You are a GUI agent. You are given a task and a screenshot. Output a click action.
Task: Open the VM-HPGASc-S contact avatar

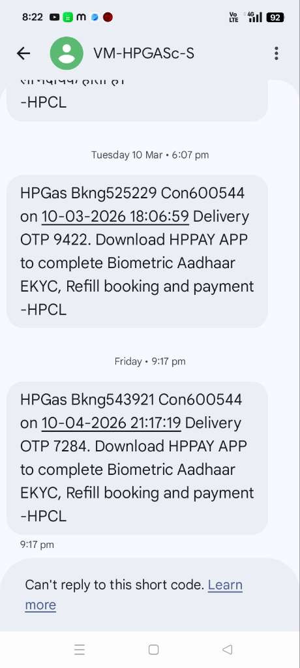(67, 53)
